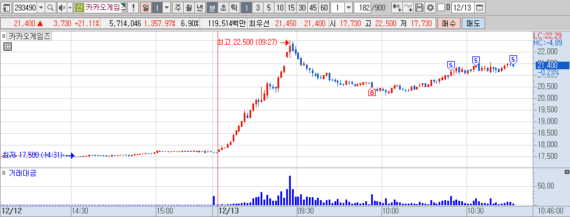Screen dimensions: 570x217
Task: Toggle the D checkbox
Action: 441,7
